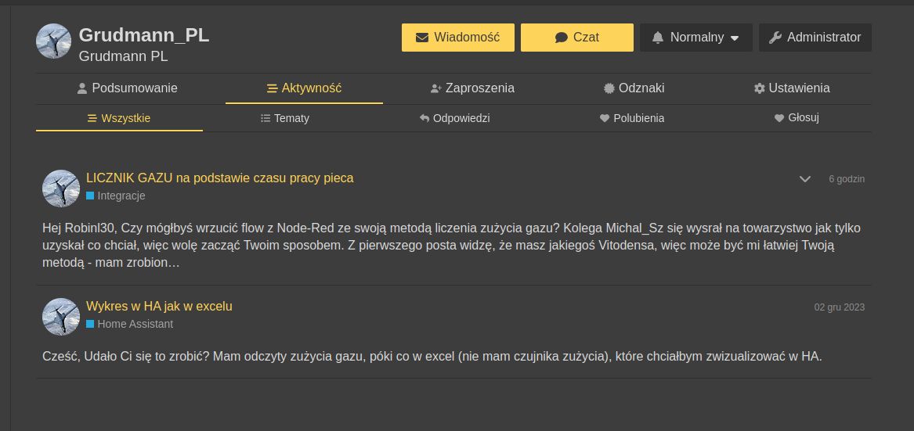This screenshot has width=914, height=431.
Task: Click the badge icon beside Odznaki
Action: click(x=609, y=88)
